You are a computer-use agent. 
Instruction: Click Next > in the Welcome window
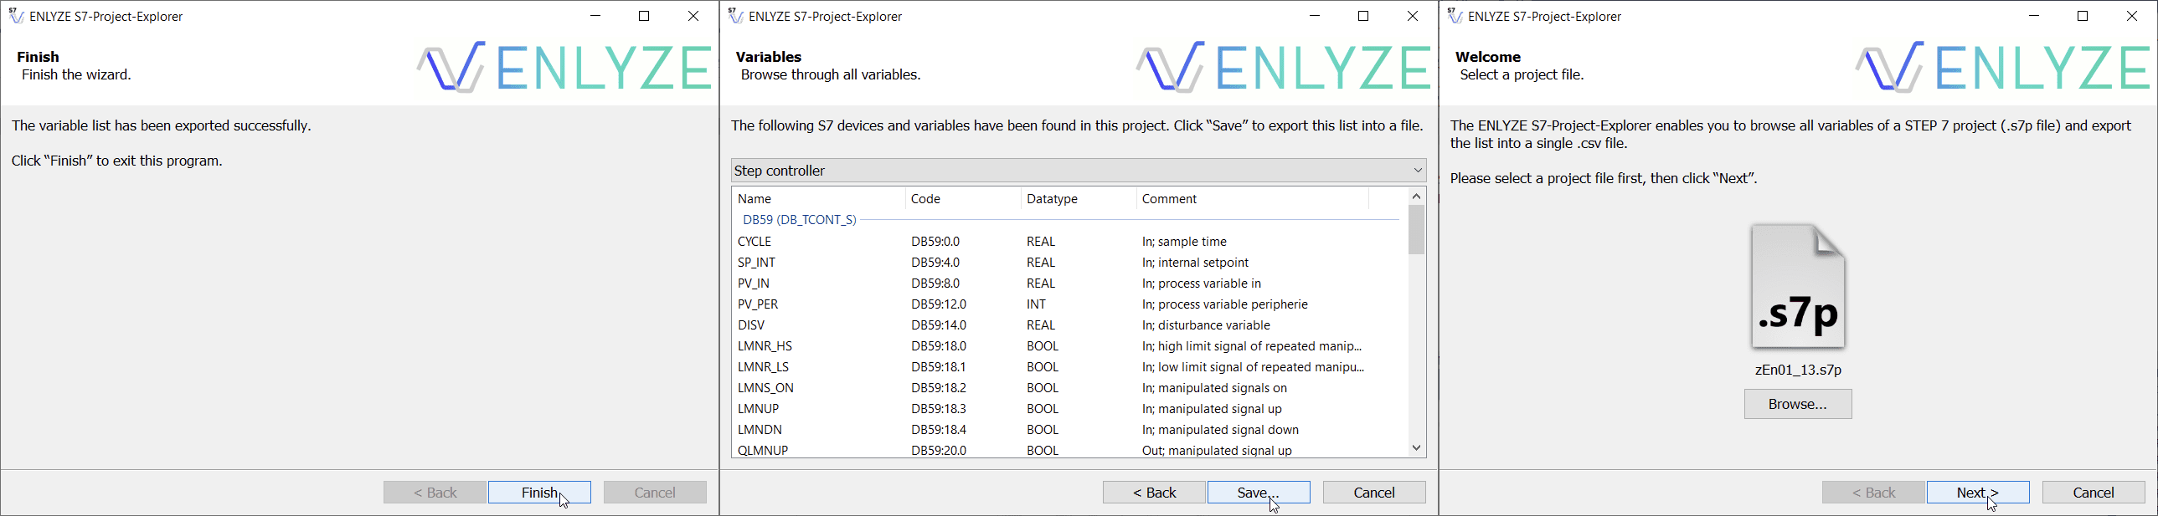[x=1978, y=493]
